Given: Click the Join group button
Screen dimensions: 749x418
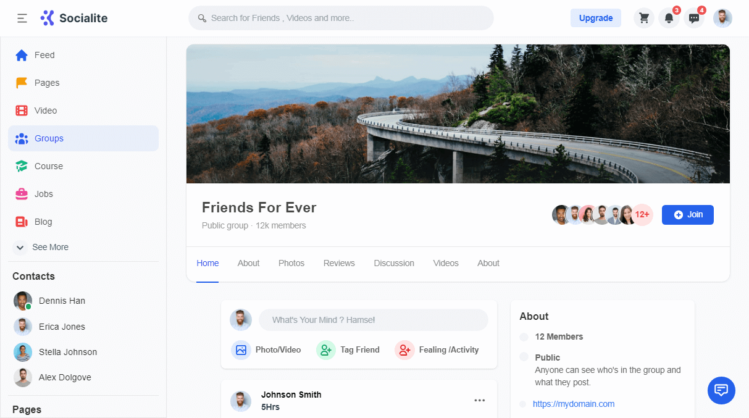Looking at the screenshot, I should click(x=687, y=215).
